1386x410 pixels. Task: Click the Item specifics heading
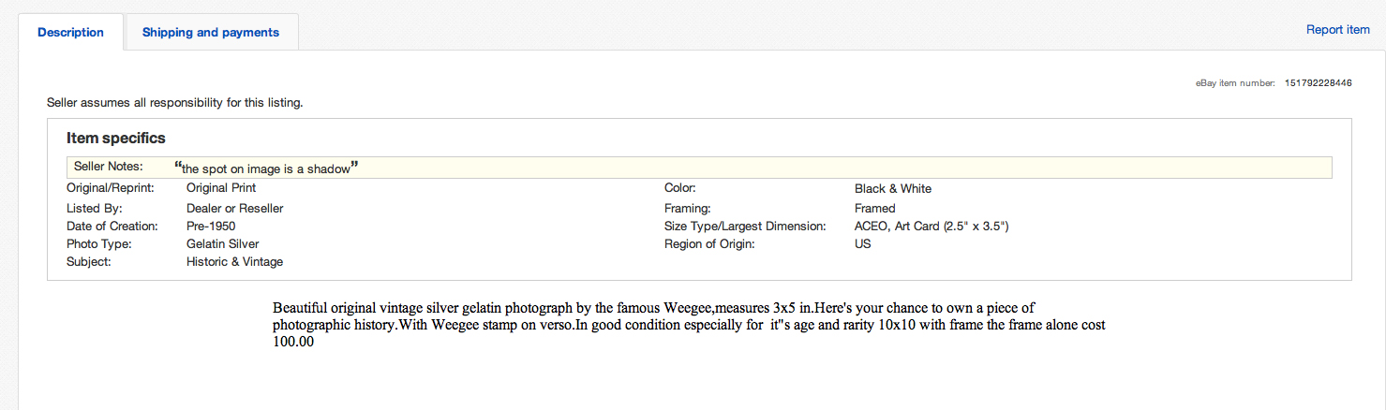[x=116, y=139]
